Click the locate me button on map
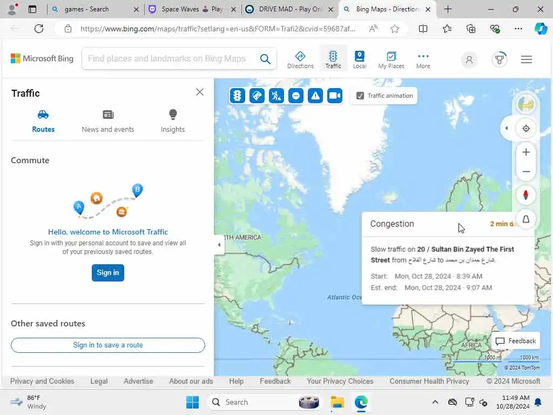Viewport: 553px width, 415px height. pos(525,129)
